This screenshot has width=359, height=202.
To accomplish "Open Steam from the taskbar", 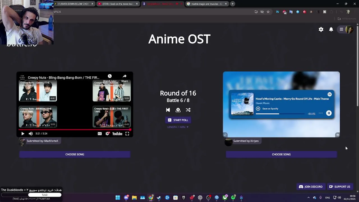I will coord(159,198).
